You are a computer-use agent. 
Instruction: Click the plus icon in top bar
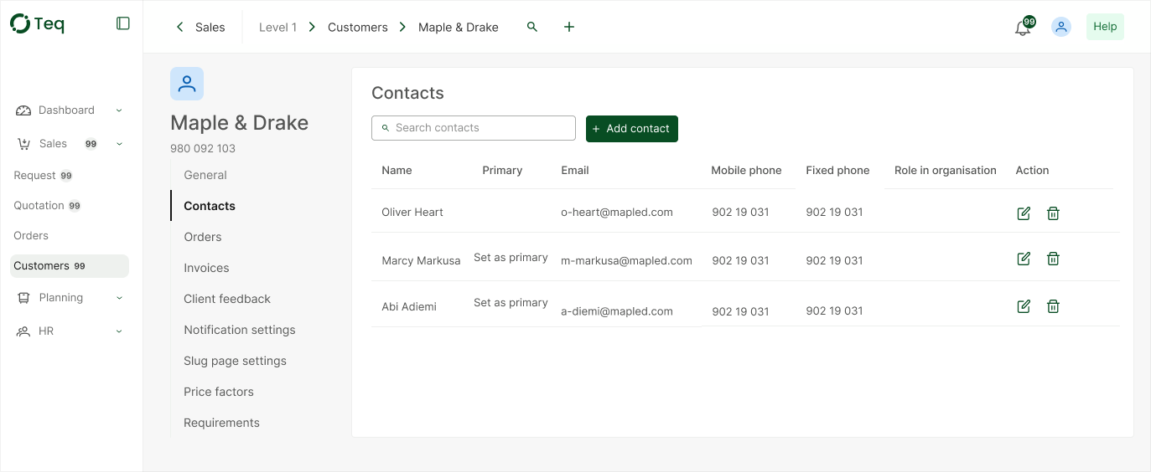569,27
